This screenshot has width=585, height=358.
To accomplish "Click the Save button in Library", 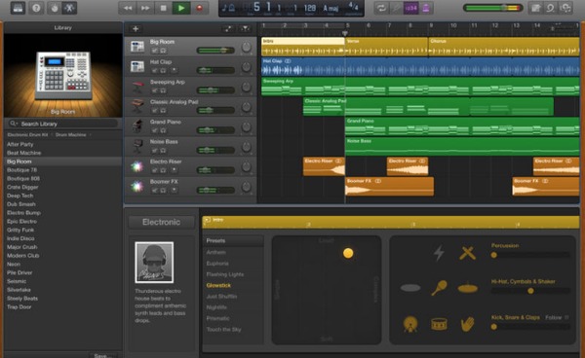I will tap(102, 355).
